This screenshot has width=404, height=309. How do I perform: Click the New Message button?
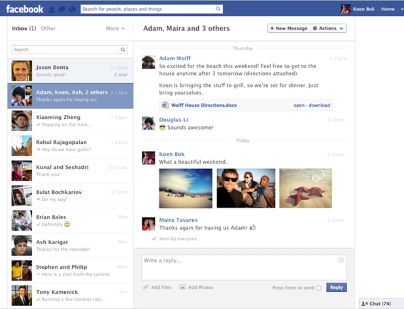[289, 29]
